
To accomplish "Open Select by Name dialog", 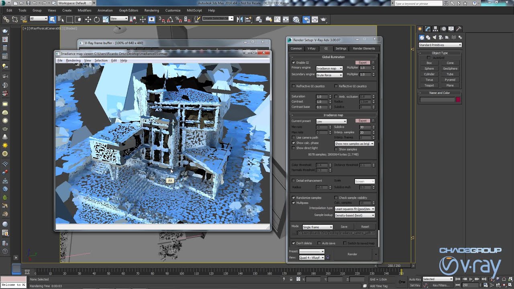I will pos(61,19).
